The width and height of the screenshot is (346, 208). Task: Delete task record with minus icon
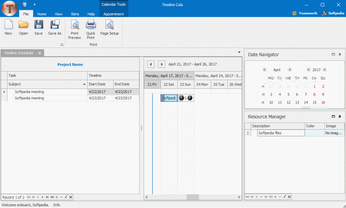click(x=61, y=197)
